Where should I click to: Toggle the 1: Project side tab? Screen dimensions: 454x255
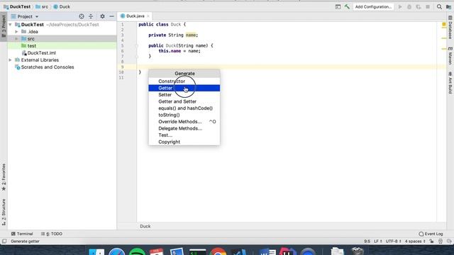coord(4,27)
